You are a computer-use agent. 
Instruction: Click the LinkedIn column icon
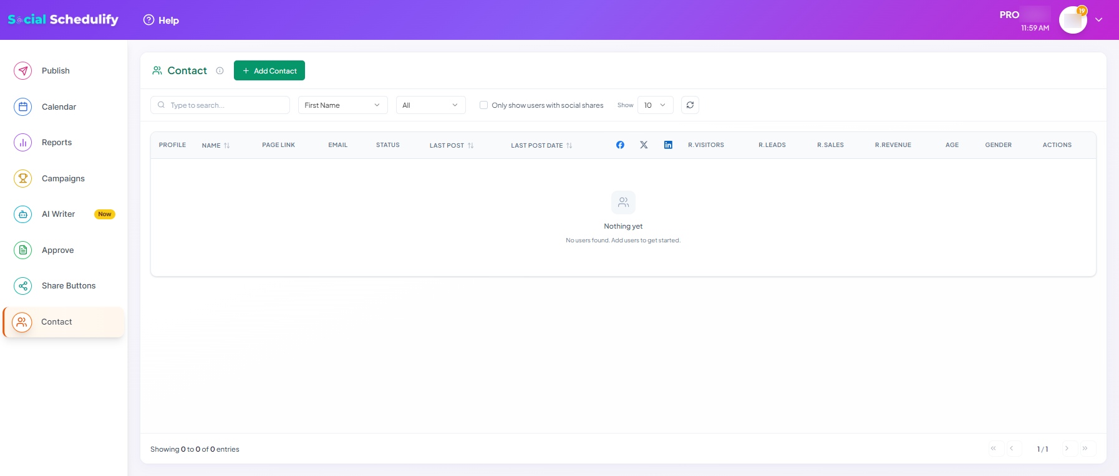(668, 145)
